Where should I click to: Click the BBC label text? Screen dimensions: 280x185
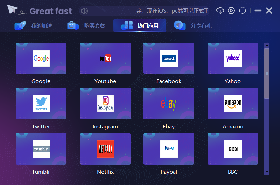click(x=233, y=172)
